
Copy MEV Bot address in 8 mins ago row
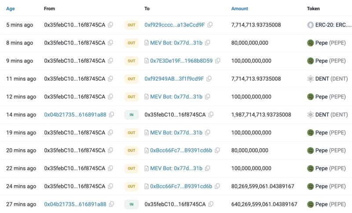(208, 43)
